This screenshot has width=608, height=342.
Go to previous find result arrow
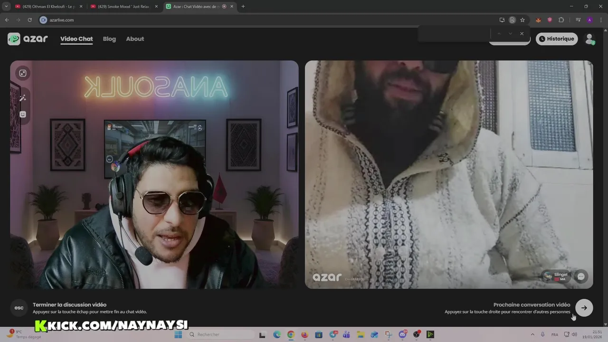click(x=499, y=33)
